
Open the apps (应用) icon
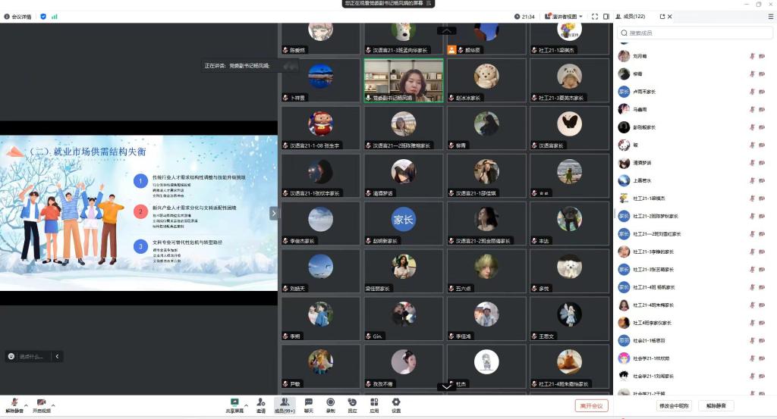374,405
